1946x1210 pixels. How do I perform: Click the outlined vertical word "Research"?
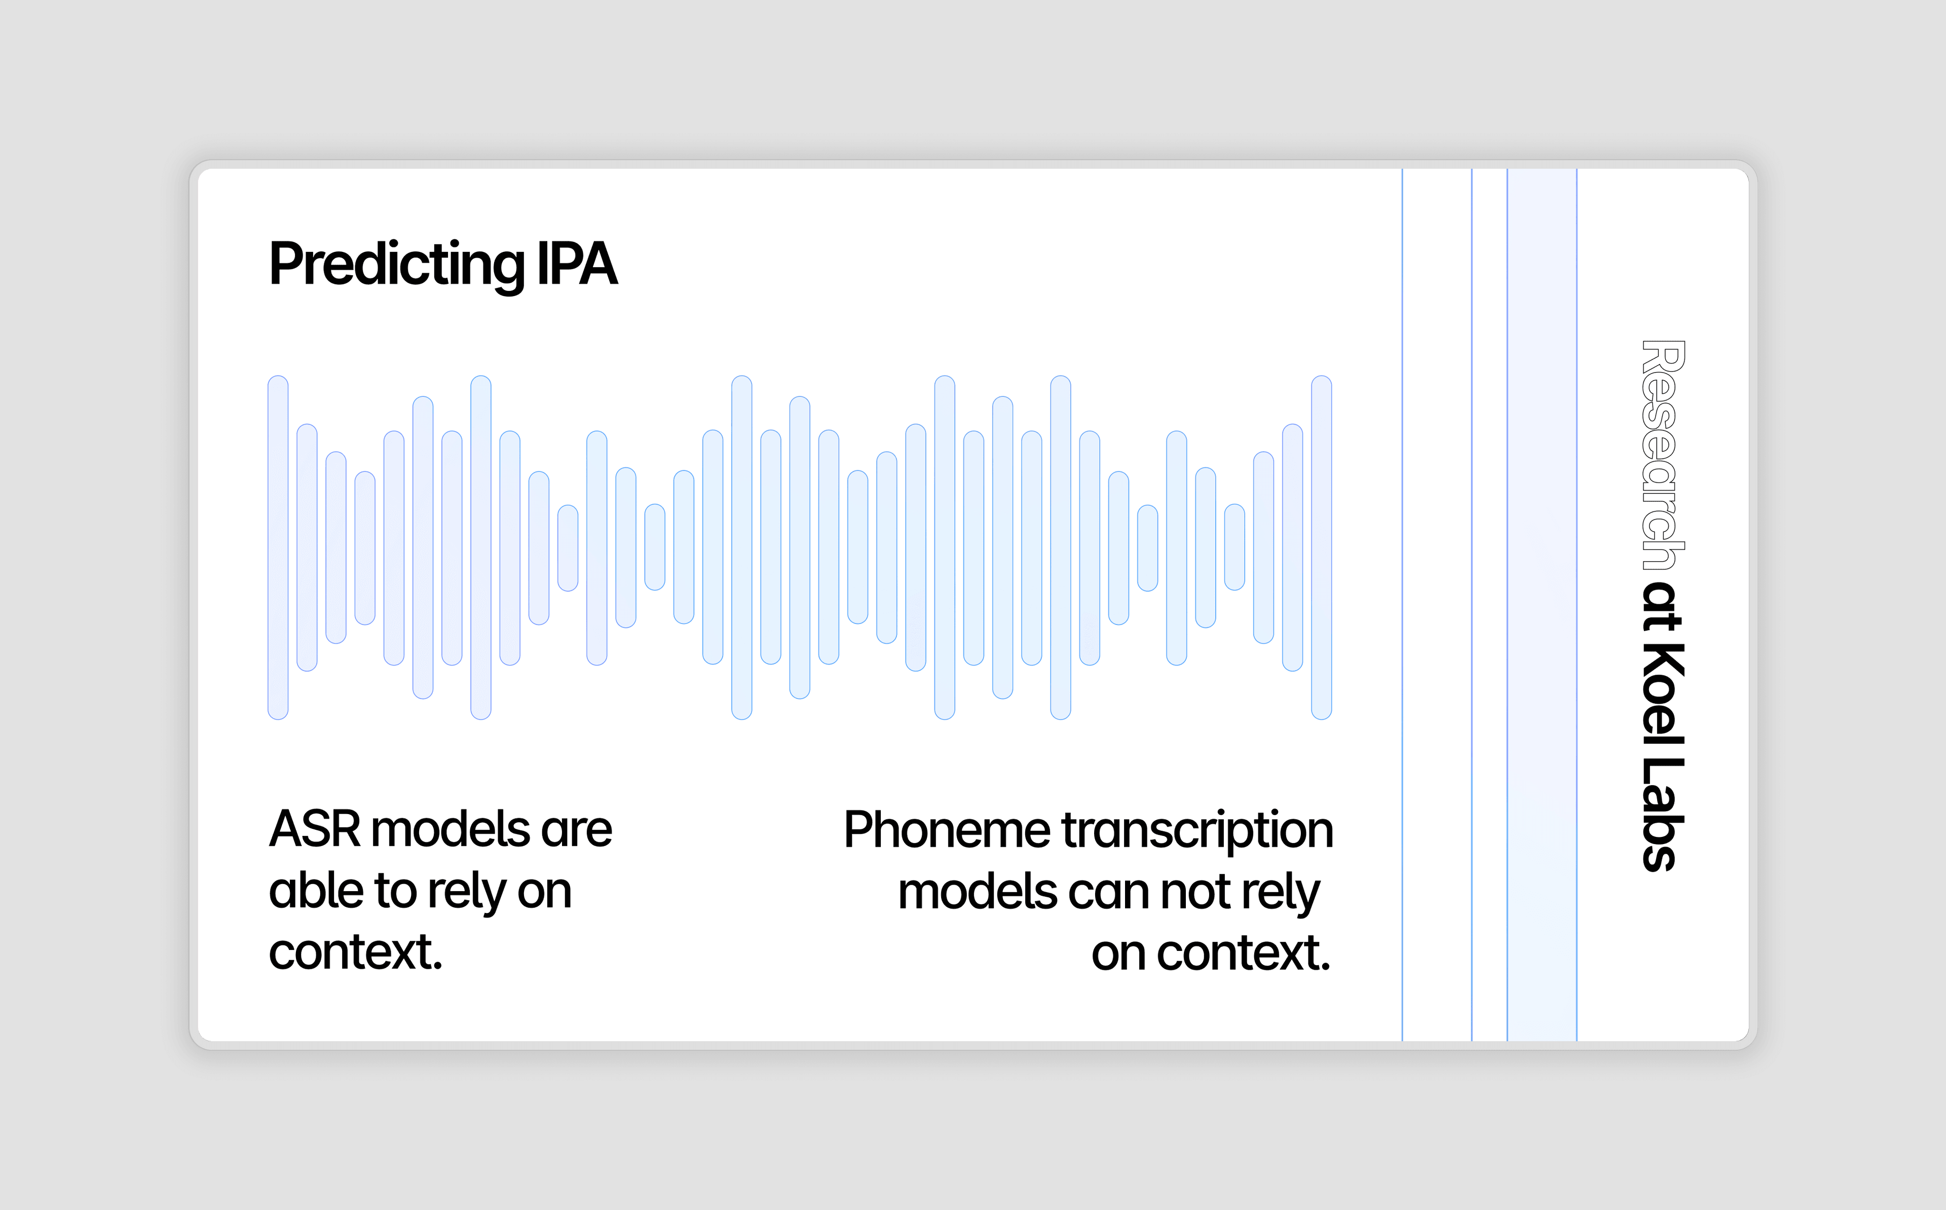[1662, 455]
